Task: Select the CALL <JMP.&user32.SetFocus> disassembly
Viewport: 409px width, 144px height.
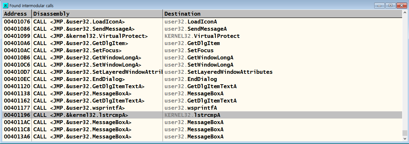Action: 77,50
